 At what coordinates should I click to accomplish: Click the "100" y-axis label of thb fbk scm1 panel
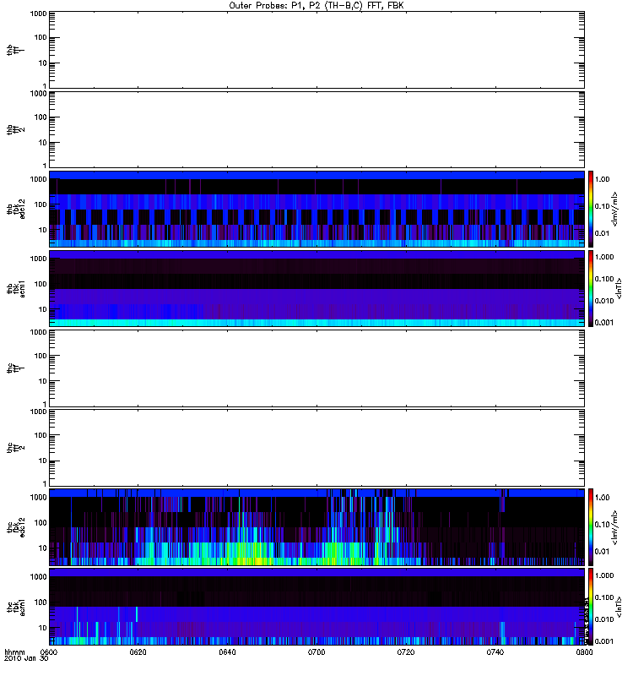pyautogui.click(x=41, y=284)
